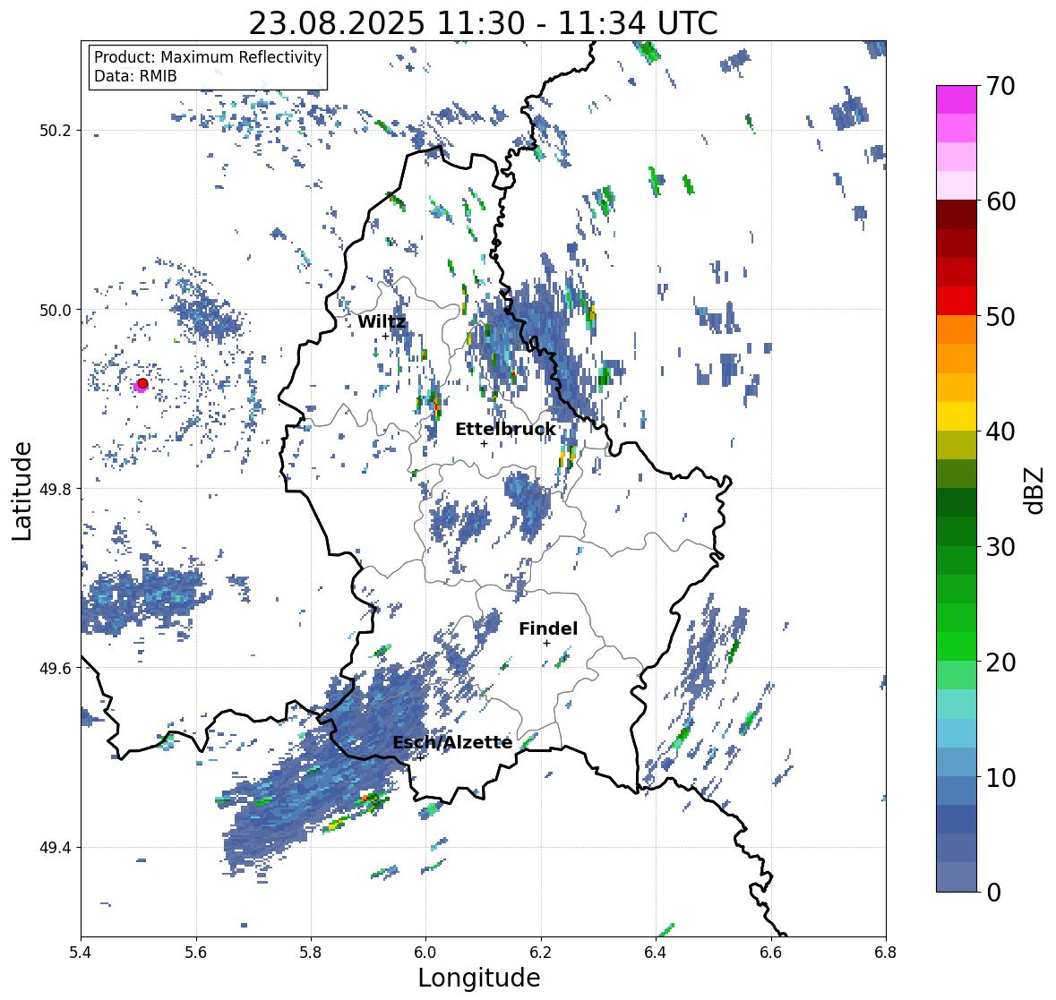Image resolution: width=1056 pixels, height=1000 pixels.
Task: Click the colorbar value 10
Action: point(1000,777)
